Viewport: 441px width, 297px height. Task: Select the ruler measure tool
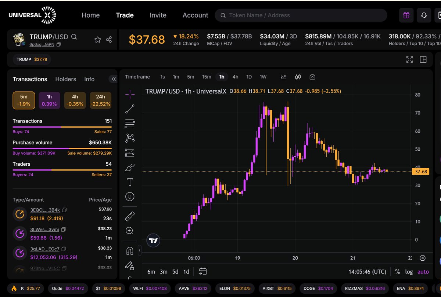pyautogui.click(x=130, y=216)
